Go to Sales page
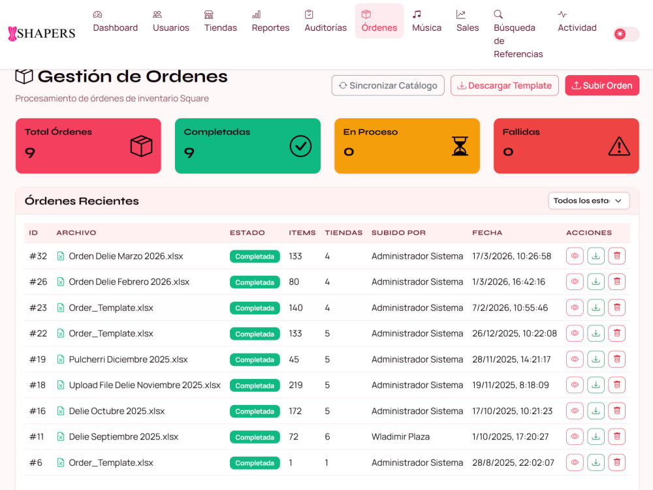Screen dimensions: 653x490 coord(468,22)
